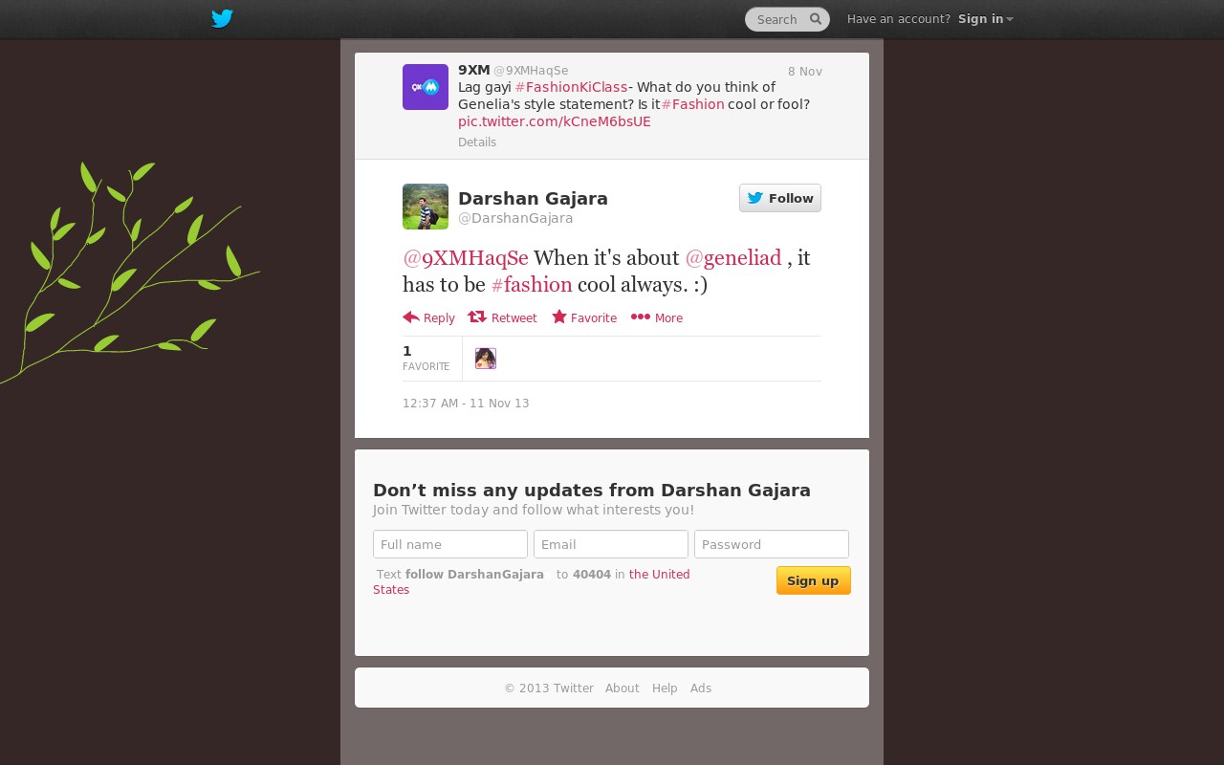Open the About footer link
This screenshot has width=1224, height=765.
point(623,688)
